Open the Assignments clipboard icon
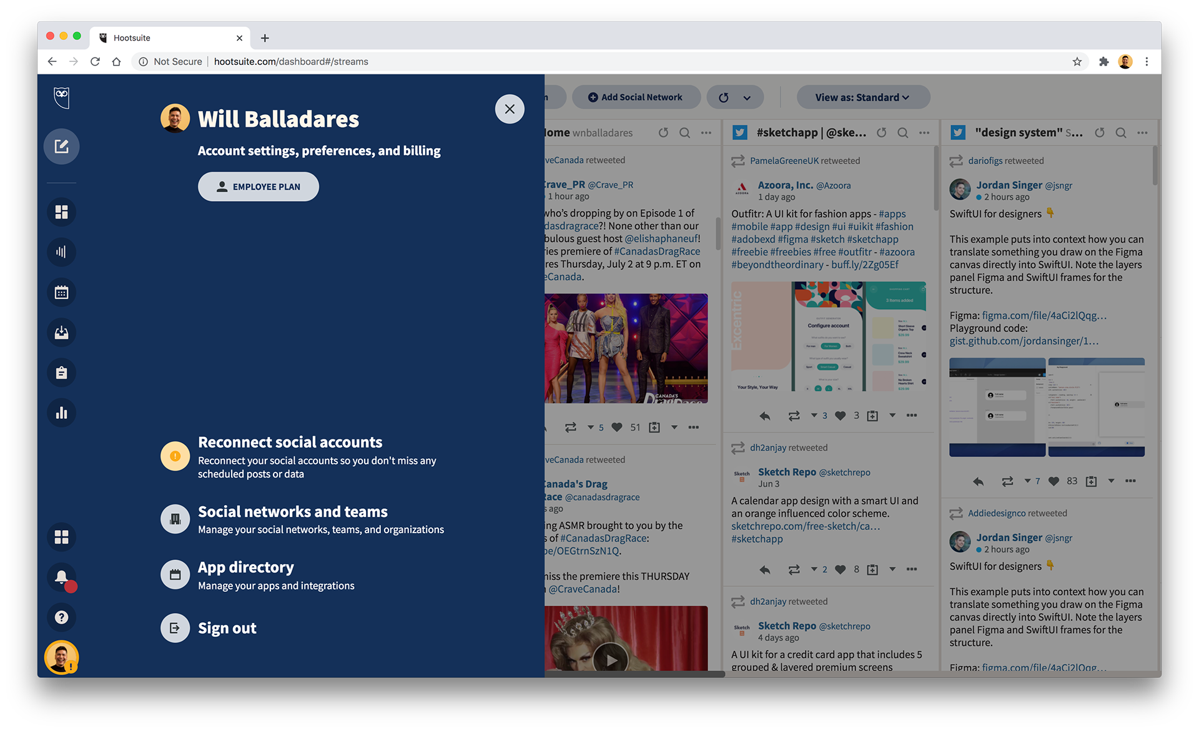The height and width of the screenshot is (731, 1199). 61,373
